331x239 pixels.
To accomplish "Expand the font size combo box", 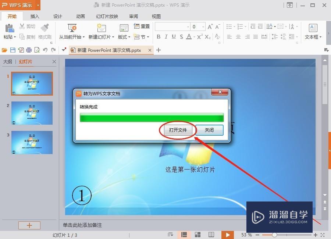I will [x=203, y=27].
